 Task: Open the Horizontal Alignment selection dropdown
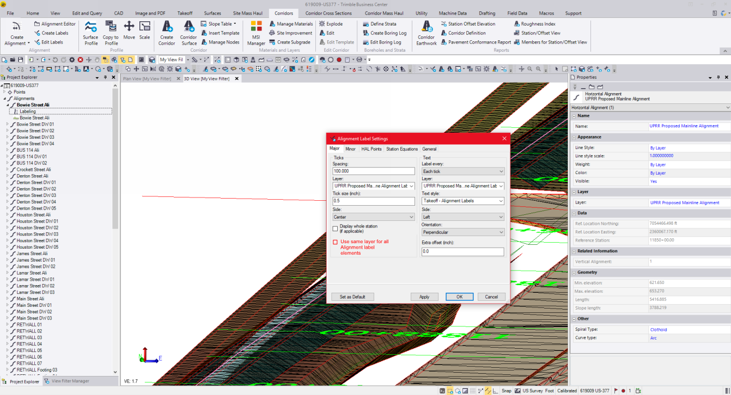click(x=650, y=108)
